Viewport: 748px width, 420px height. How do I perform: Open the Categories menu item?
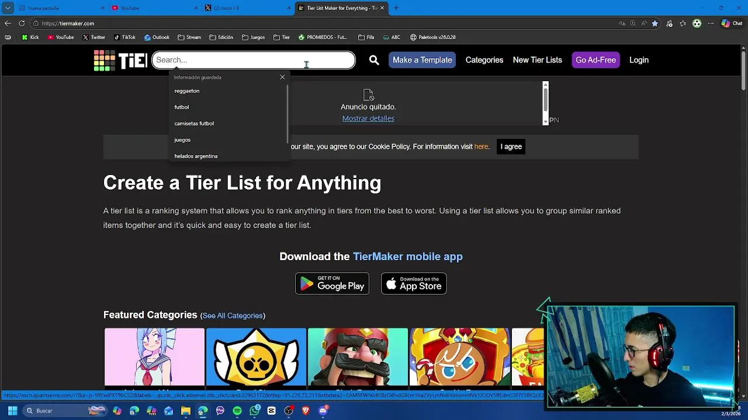click(x=484, y=60)
